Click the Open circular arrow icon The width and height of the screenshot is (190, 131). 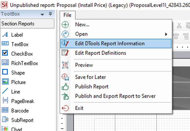coord(65,34)
